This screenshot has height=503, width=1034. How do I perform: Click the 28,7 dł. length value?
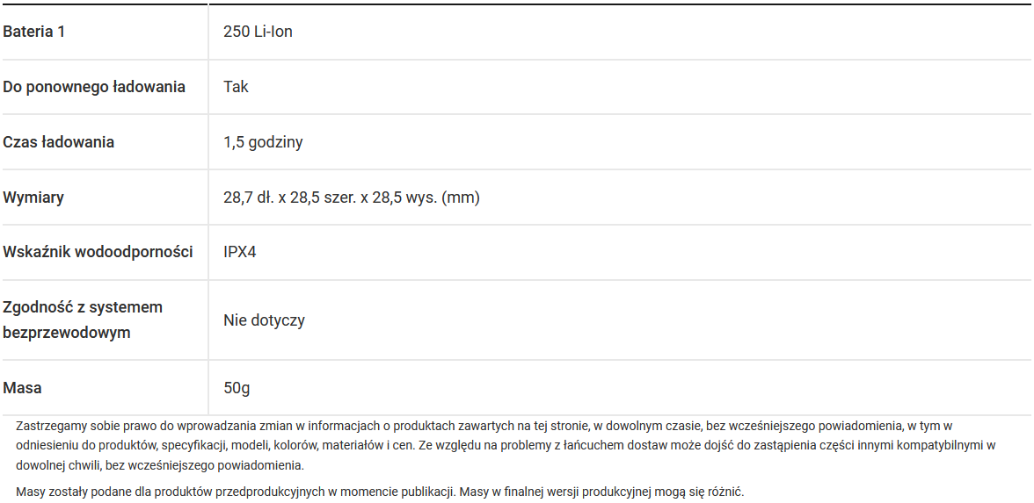click(248, 198)
